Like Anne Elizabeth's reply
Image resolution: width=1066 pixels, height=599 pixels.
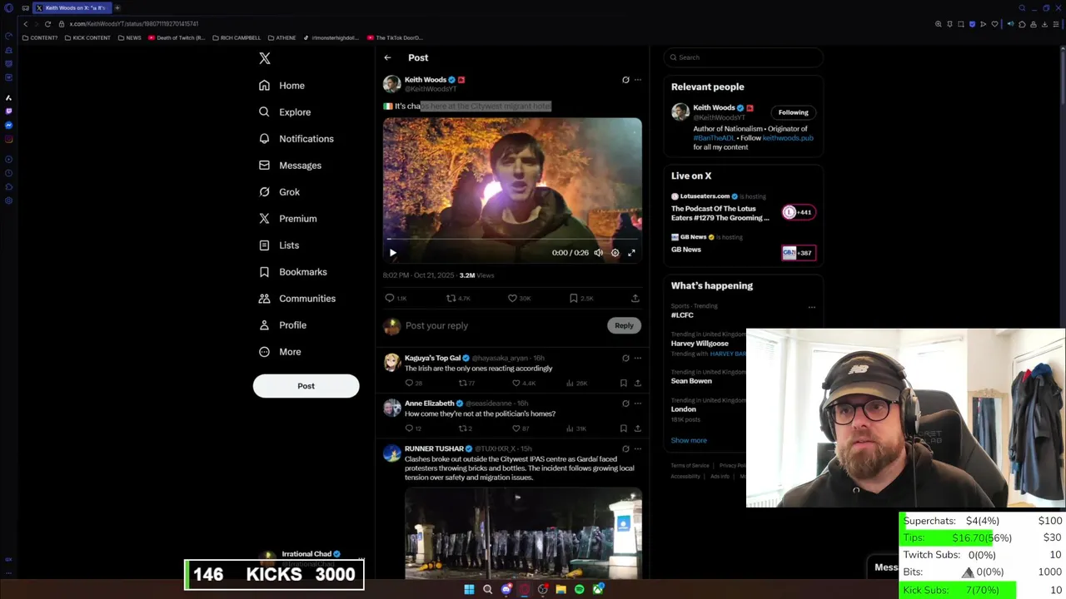click(x=521, y=428)
